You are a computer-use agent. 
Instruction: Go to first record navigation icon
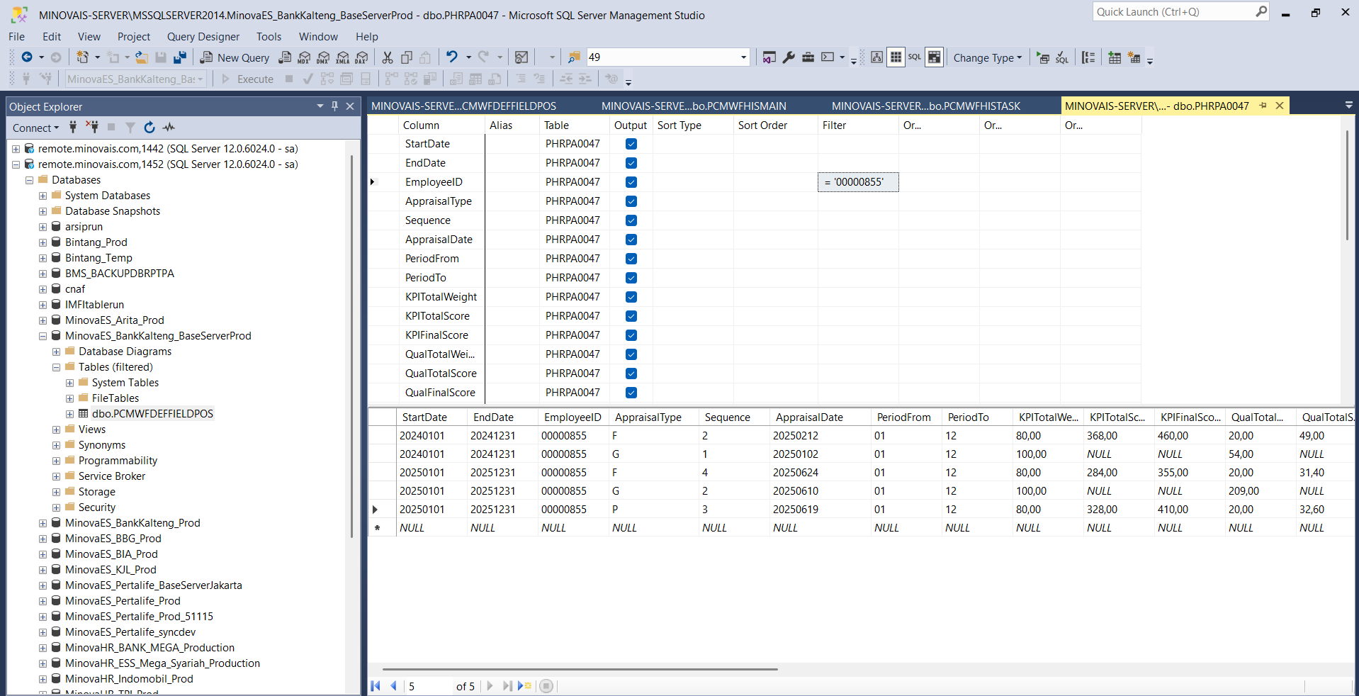[x=376, y=686]
